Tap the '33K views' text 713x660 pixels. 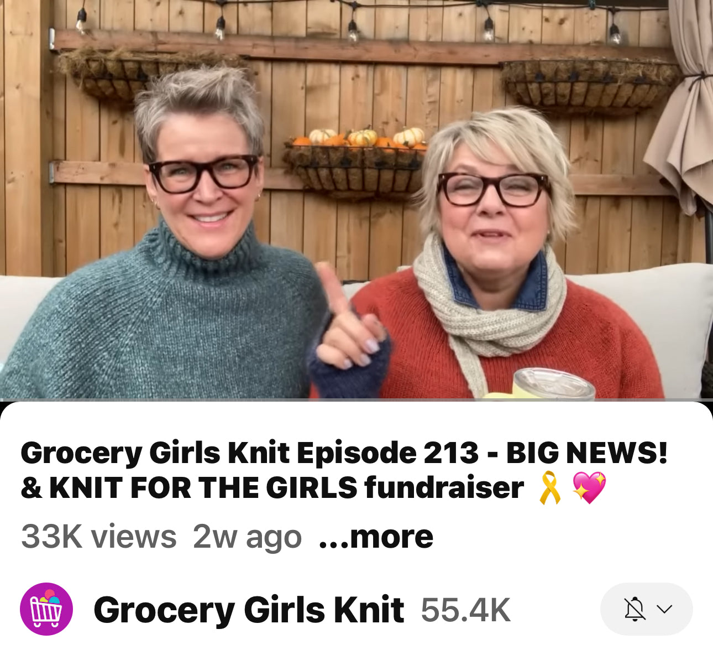[99, 537]
